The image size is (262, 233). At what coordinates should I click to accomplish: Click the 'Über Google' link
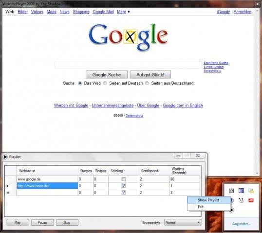(x=148, y=106)
